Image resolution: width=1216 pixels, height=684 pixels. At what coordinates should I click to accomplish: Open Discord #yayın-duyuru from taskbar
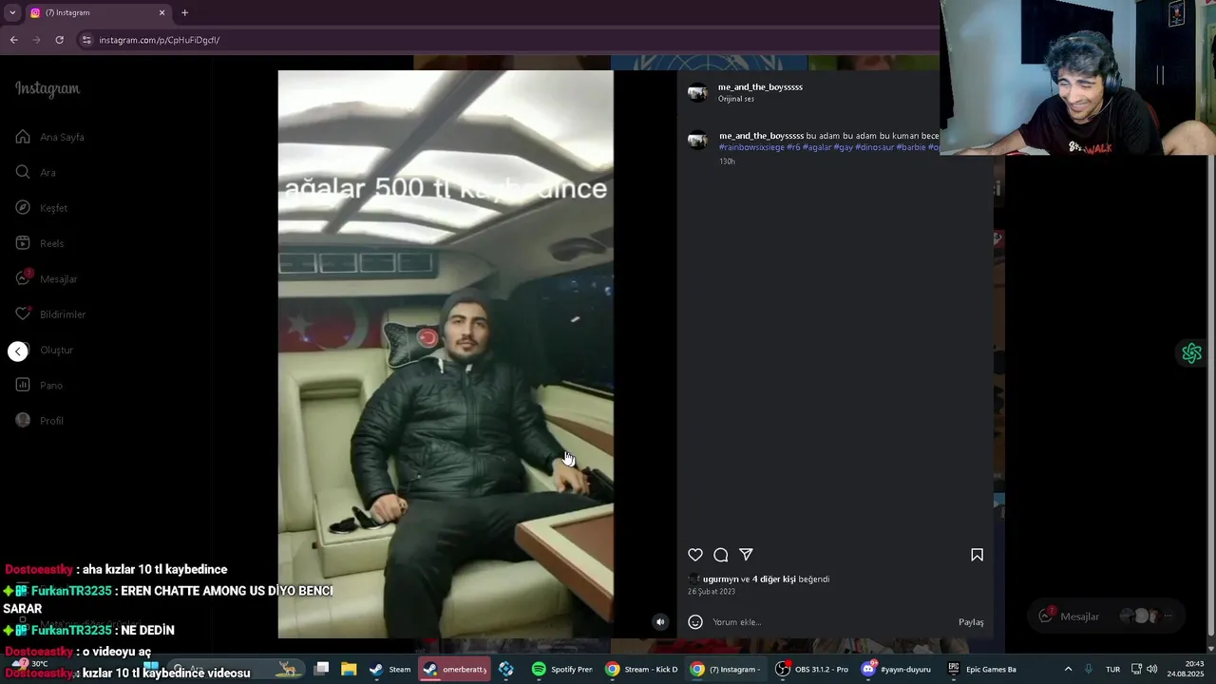[896, 669]
